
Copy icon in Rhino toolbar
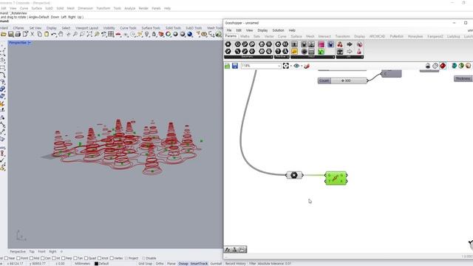pos(39,35)
